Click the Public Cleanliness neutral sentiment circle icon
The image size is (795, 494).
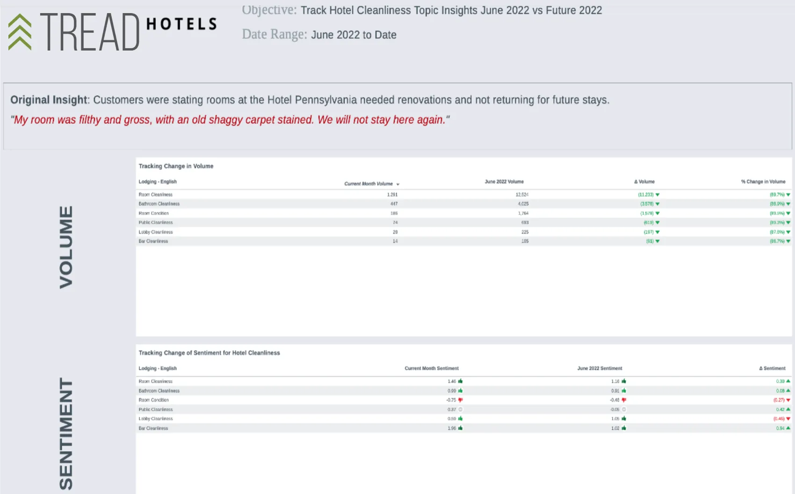461,409
